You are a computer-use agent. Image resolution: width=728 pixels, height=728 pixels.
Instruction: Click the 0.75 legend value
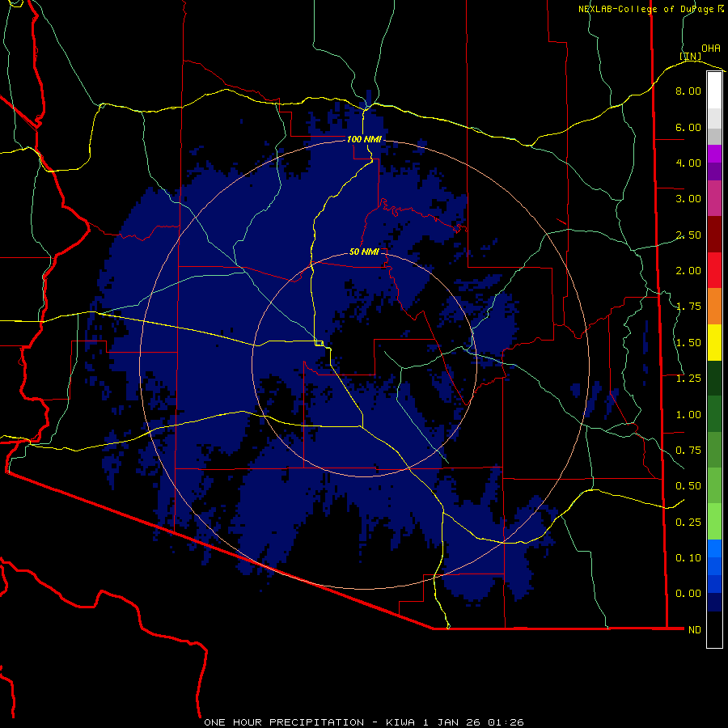[x=688, y=451]
